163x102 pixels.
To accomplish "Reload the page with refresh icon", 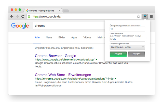I will click(x=23, y=16).
